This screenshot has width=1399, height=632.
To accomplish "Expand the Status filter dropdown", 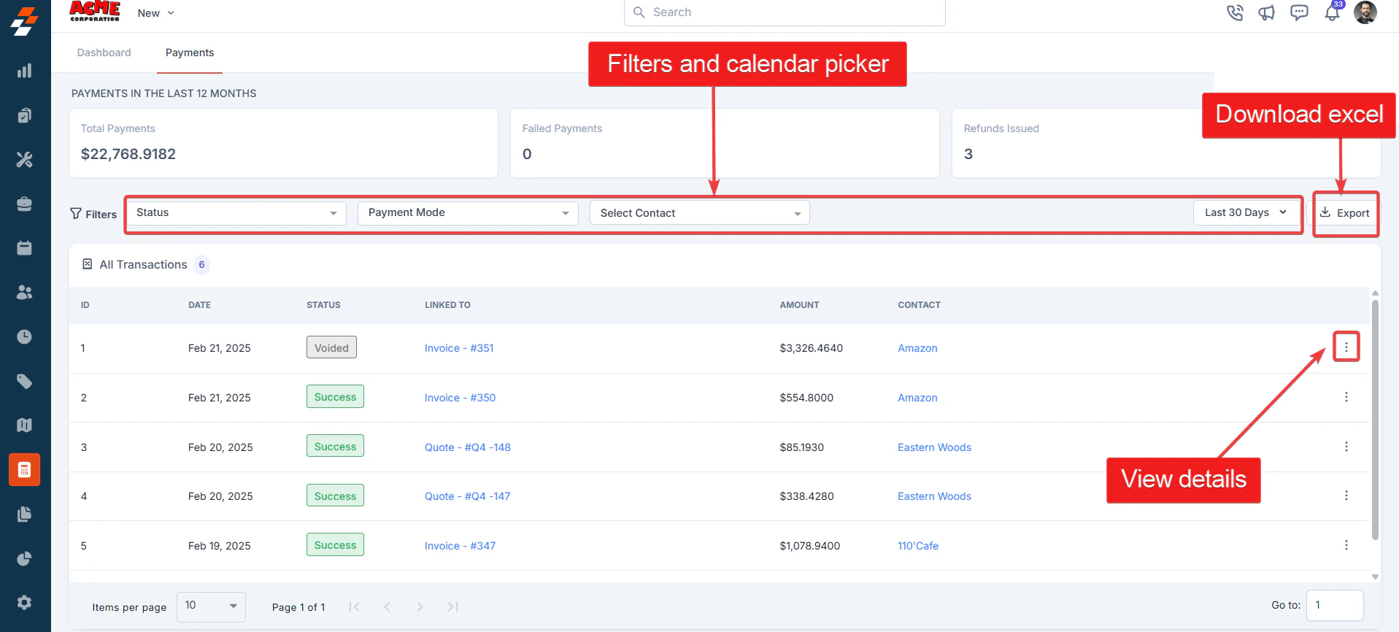I will pyautogui.click(x=236, y=213).
